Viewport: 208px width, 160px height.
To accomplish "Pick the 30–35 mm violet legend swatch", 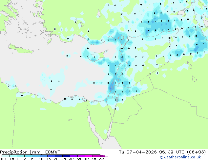I will pyautogui.click(x=74, y=156).
